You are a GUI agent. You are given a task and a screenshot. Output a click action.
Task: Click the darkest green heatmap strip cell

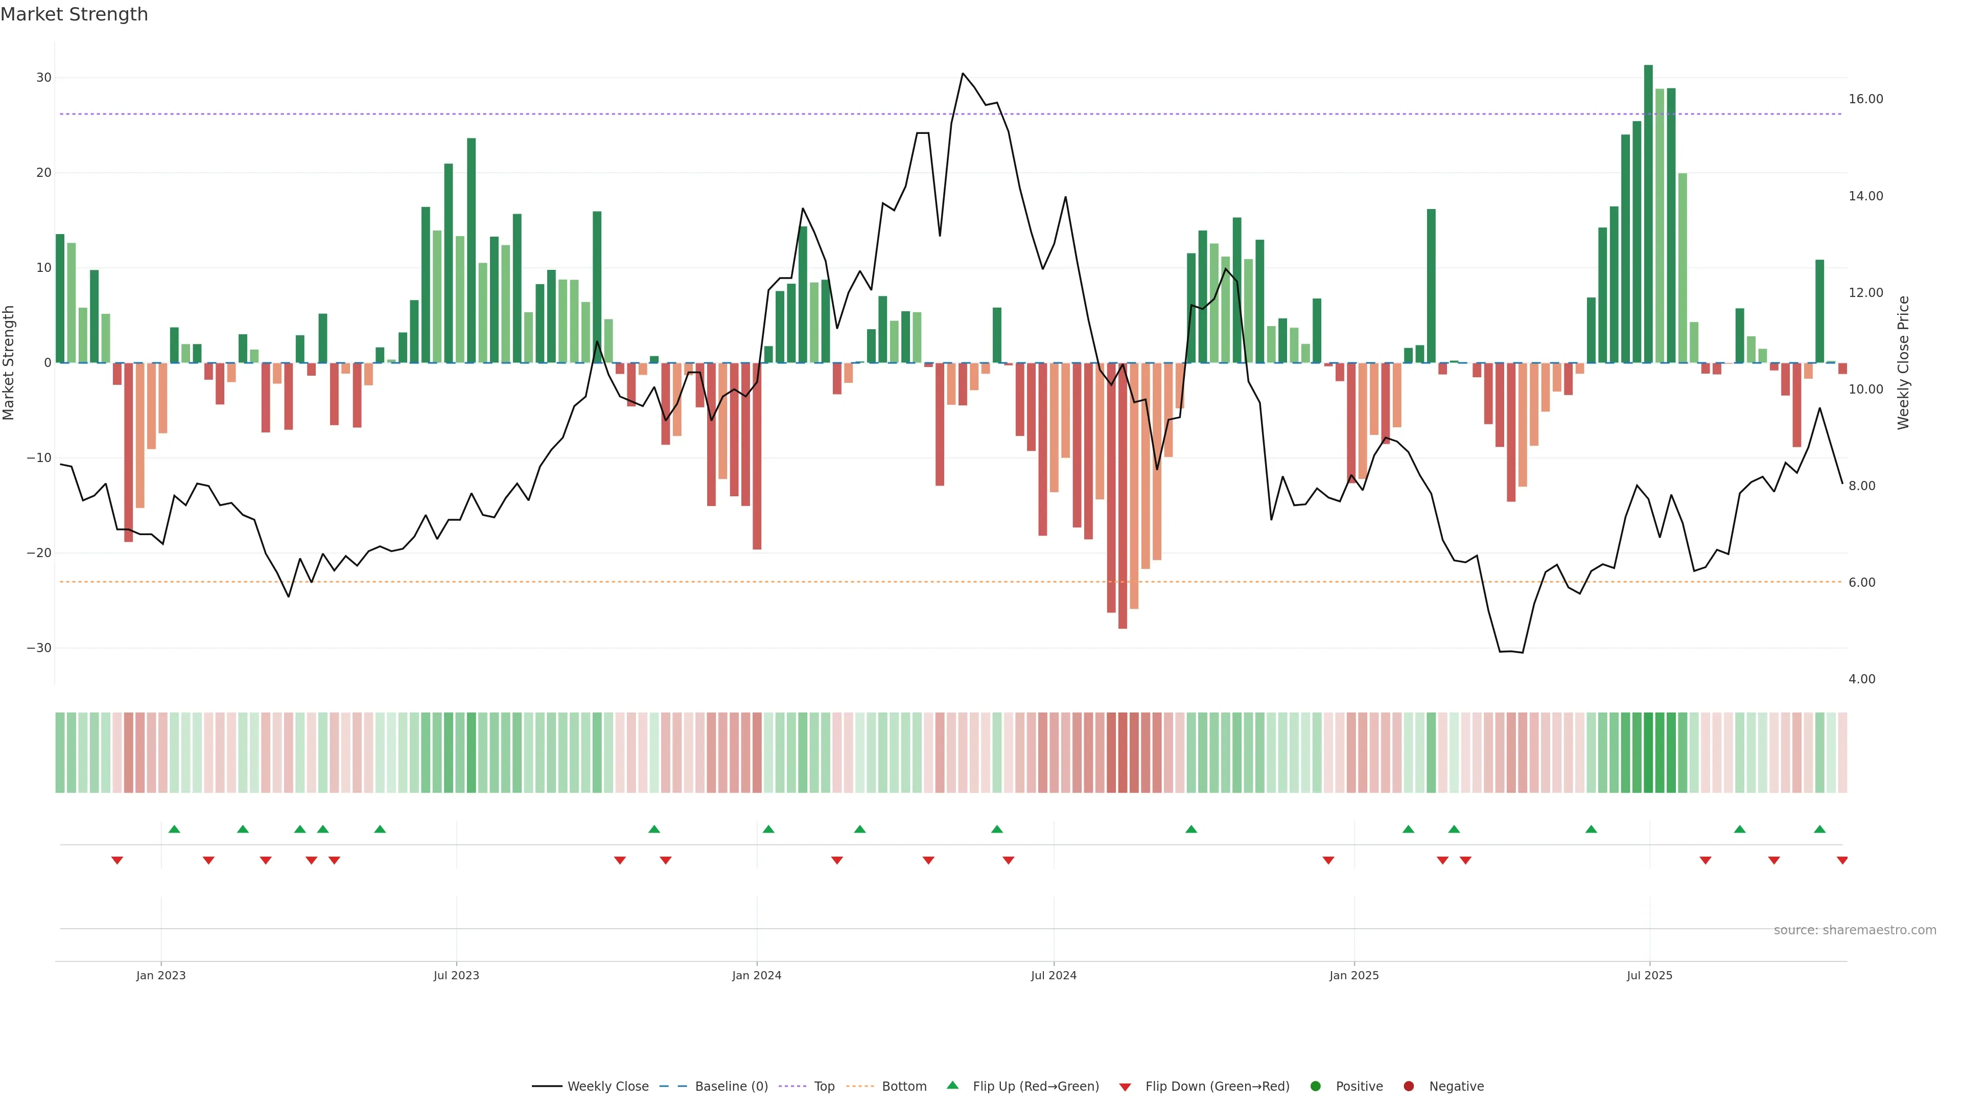click(x=1648, y=753)
